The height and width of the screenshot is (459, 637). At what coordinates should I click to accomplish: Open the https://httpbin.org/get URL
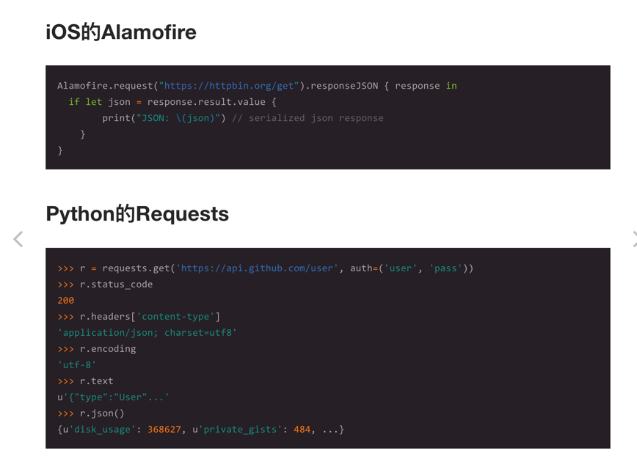pyautogui.click(x=229, y=86)
